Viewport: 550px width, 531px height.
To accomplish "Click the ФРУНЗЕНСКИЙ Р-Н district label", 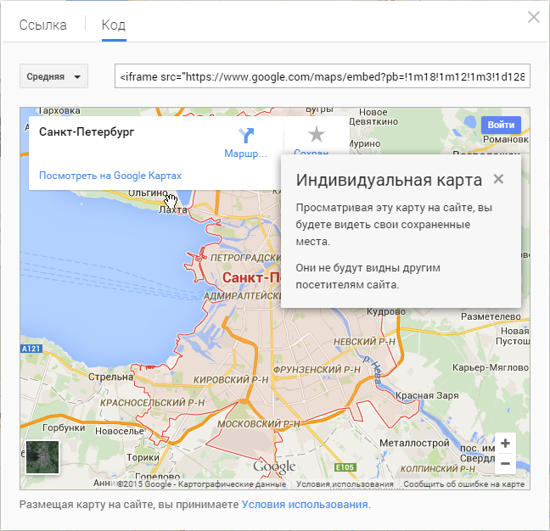I will [317, 370].
